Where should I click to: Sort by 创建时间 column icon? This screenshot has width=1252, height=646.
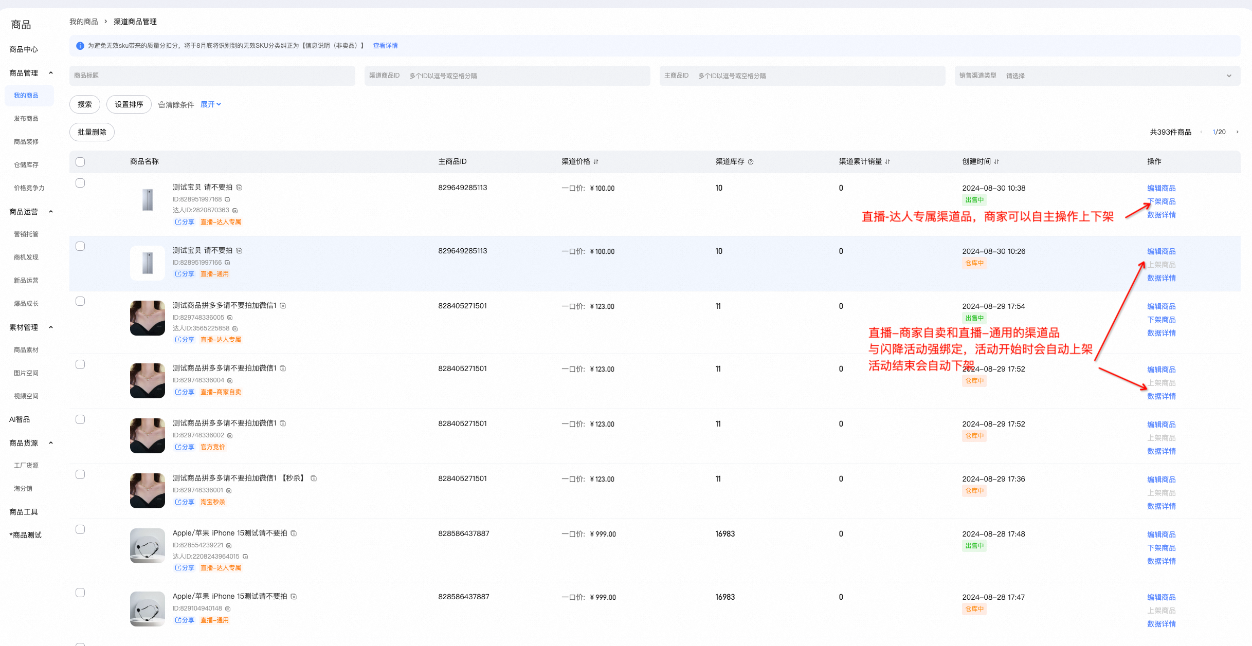(x=996, y=162)
